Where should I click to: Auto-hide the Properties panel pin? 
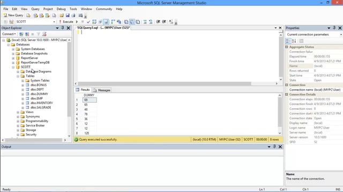point(334,28)
